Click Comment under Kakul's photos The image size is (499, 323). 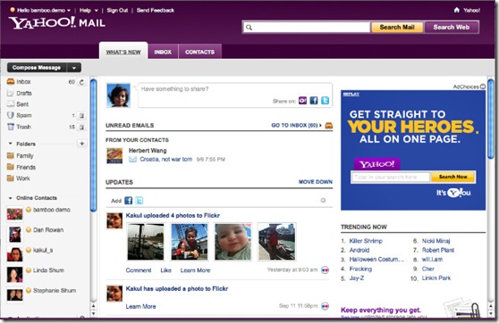139,270
